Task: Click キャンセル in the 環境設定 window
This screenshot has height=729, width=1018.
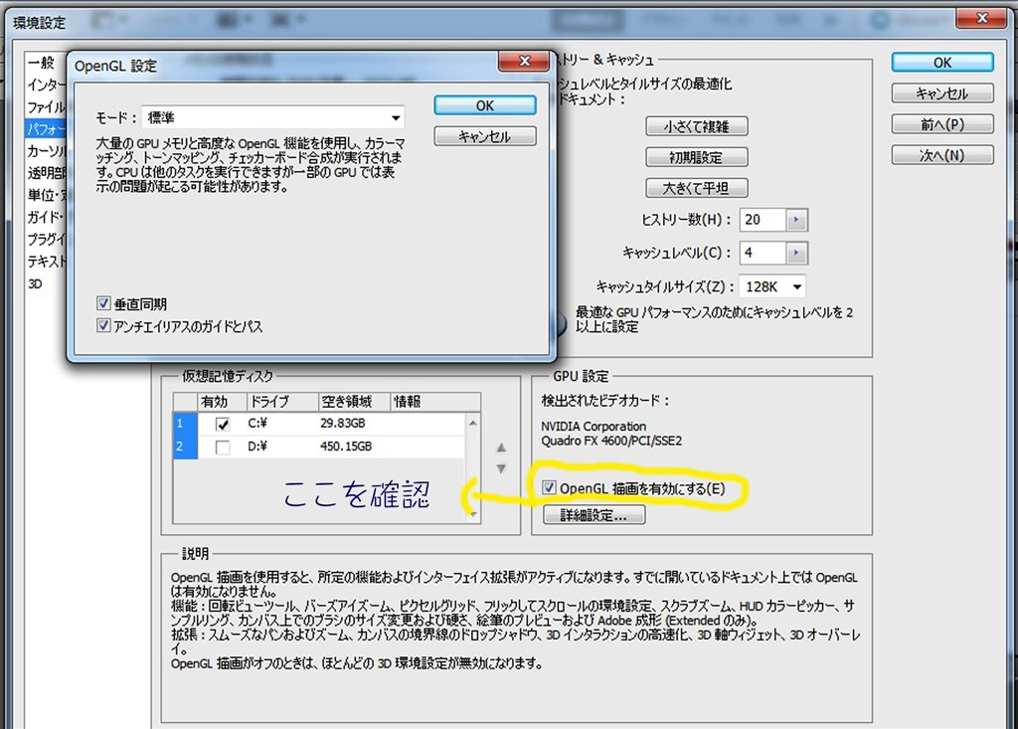Action: 942,93
